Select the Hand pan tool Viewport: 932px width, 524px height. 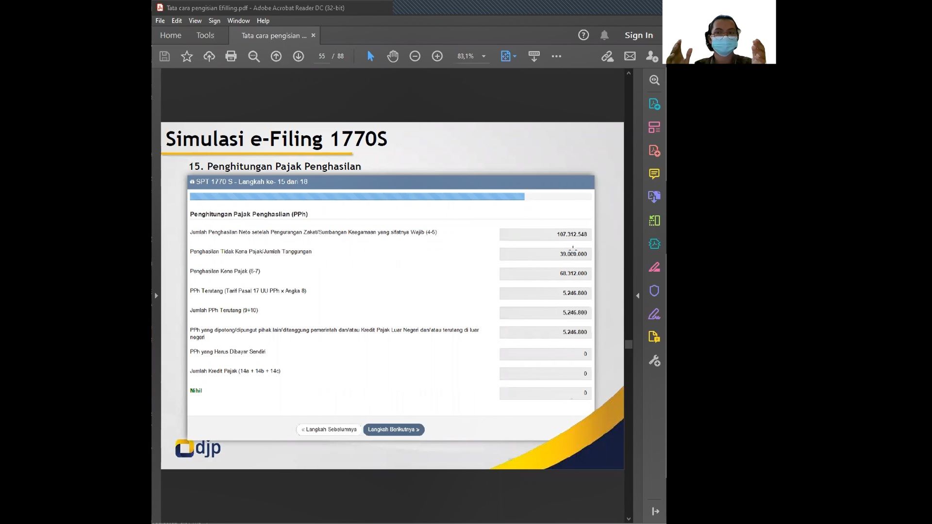pos(393,56)
